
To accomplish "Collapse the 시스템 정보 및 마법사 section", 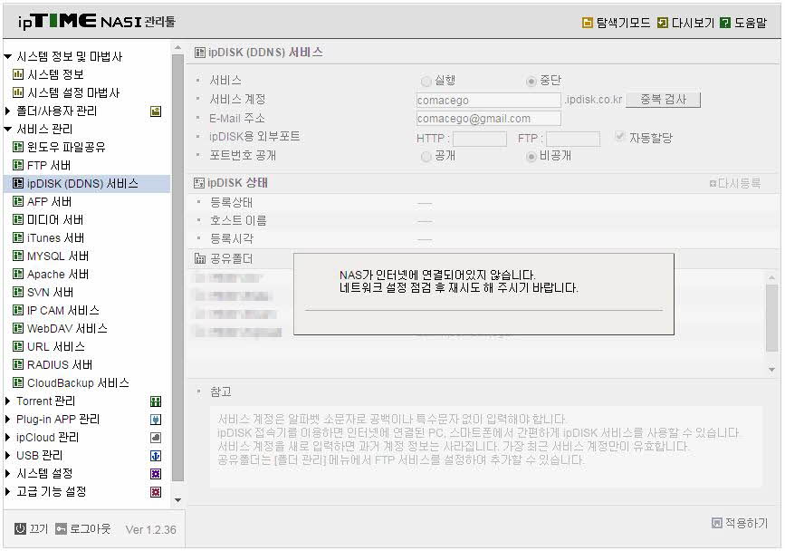I will coord(7,56).
